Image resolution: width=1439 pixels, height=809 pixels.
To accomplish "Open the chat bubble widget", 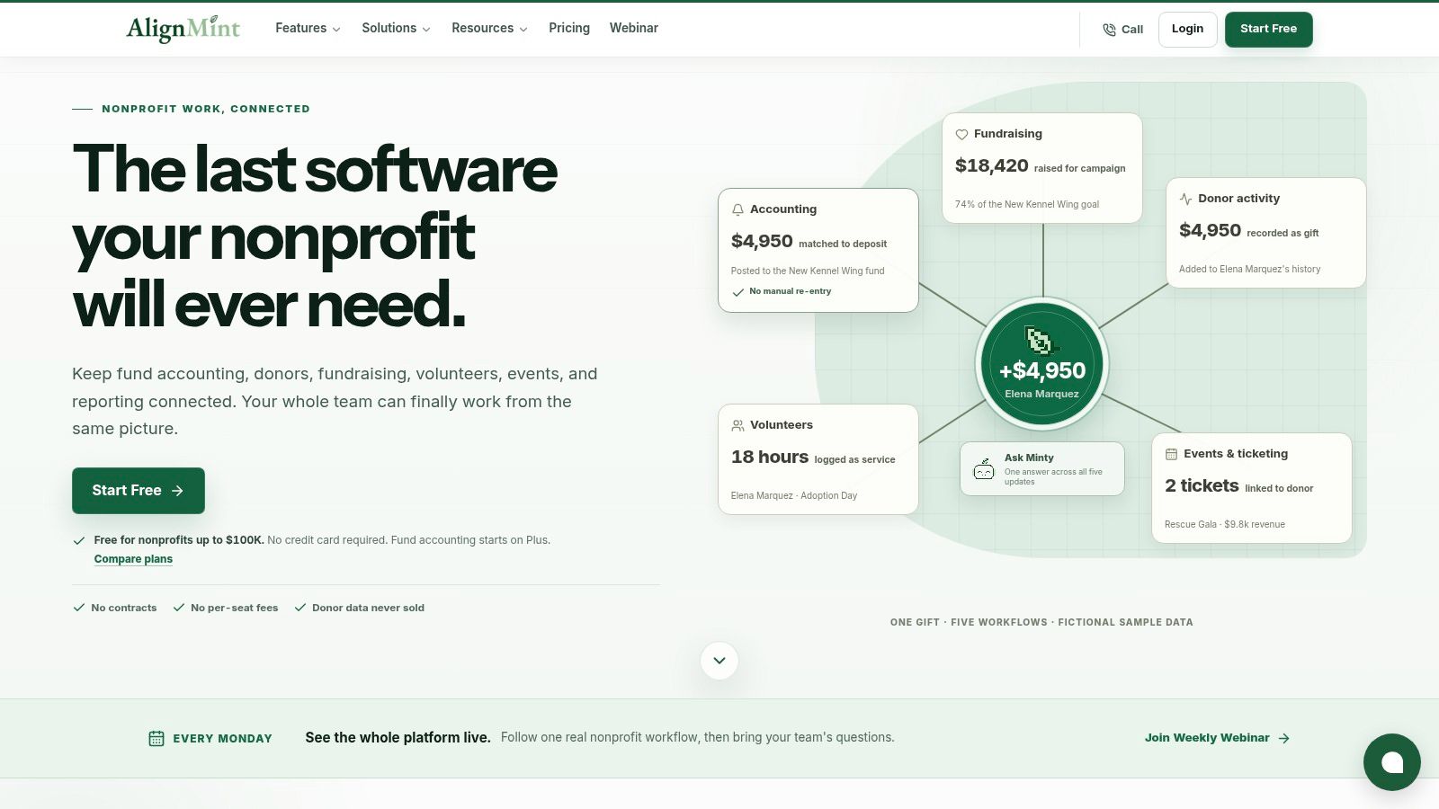I will pyautogui.click(x=1392, y=762).
